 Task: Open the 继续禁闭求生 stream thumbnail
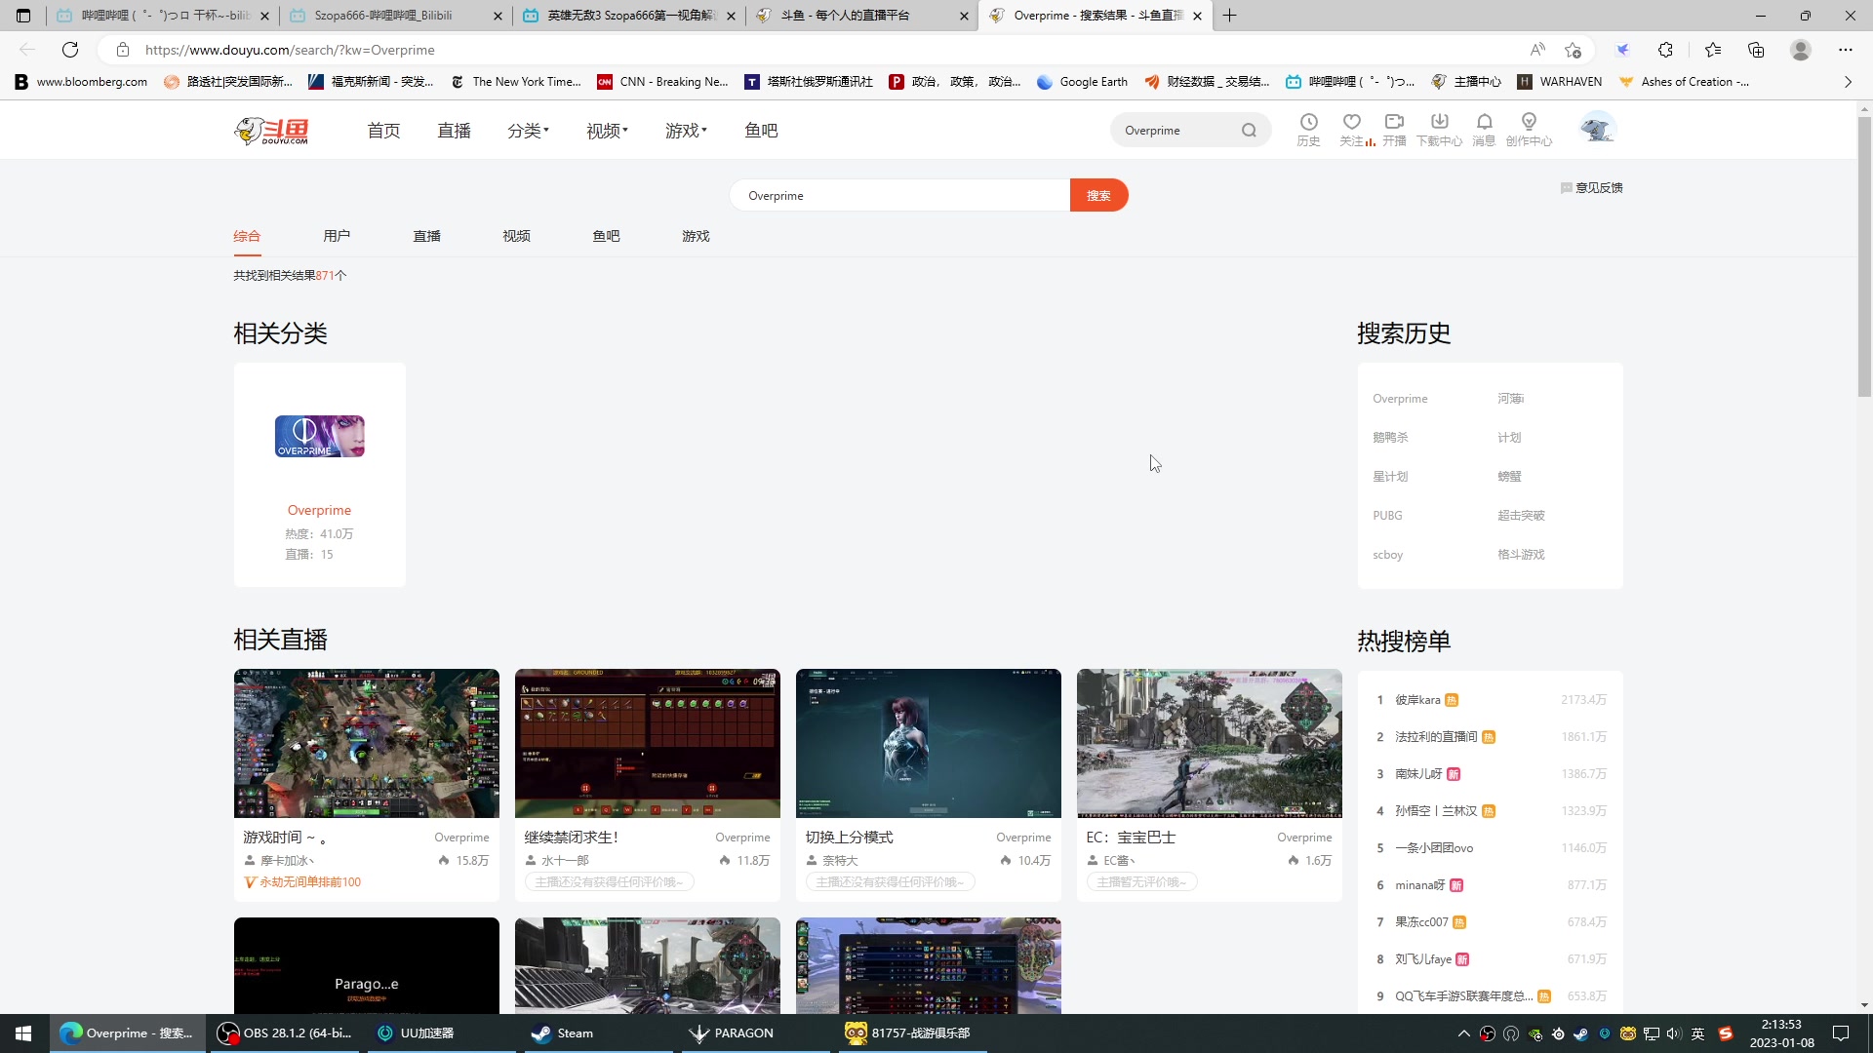click(x=647, y=743)
